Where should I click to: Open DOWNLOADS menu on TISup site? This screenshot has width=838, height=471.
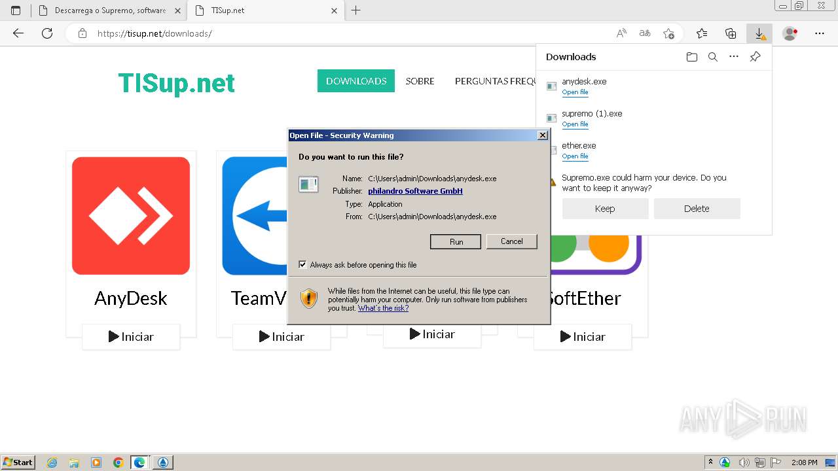pyautogui.click(x=356, y=81)
